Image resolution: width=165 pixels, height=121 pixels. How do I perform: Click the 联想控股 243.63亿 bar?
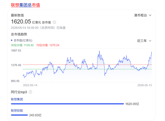click(19, 115)
